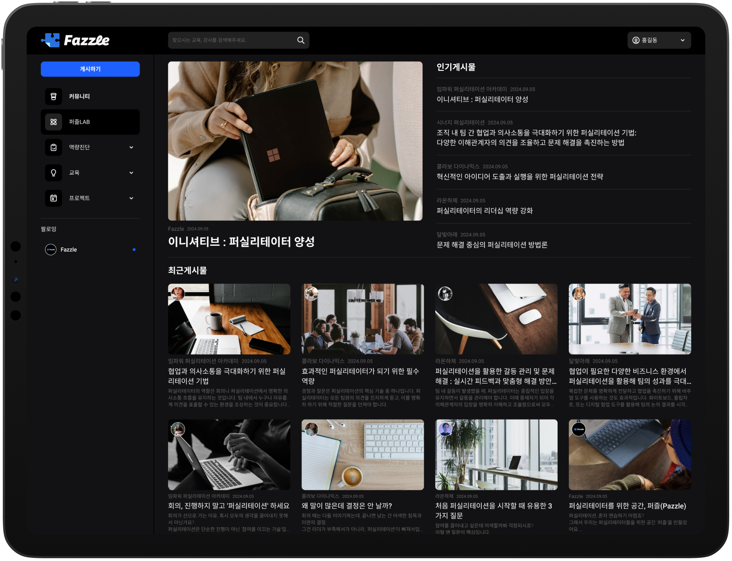Click author avatar on 회의, 진행하지 말고 card
The image size is (732, 561).
click(178, 429)
